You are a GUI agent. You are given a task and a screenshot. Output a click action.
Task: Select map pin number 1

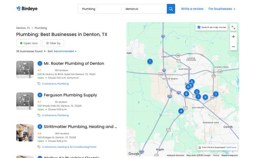(150, 62)
